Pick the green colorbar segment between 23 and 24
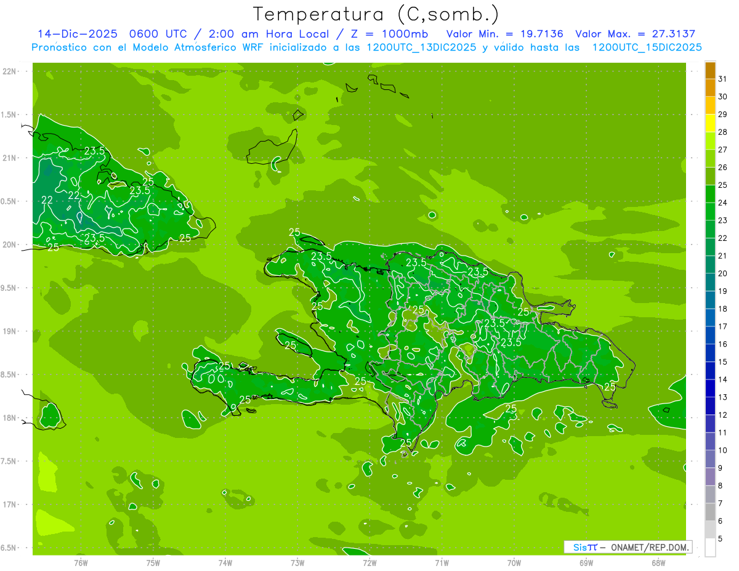Image resolution: width=739 pixels, height=571 pixels. [x=710, y=211]
